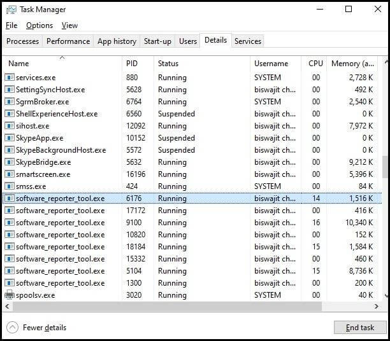Viewport: 390px width, 341px height.
Task: Select the Details tab
Action: point(215,40)
